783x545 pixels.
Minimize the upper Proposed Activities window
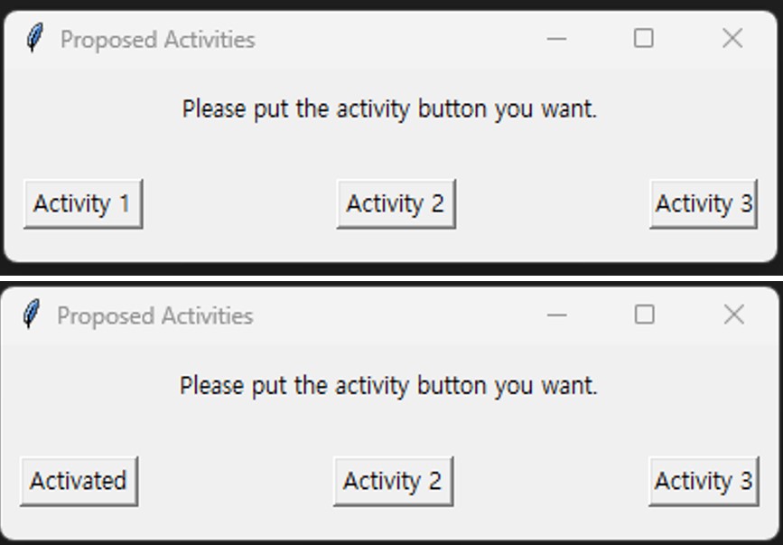pyautogui.click(x=556, y=39)
